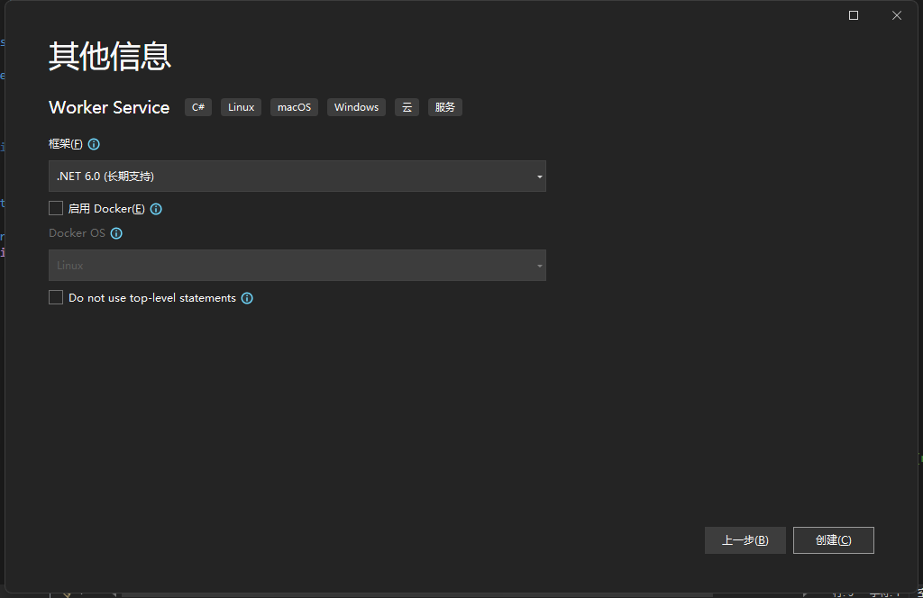The image size is (923, 598).
Task: Click info icon beside top-level statements option
Action: click(x=247, y=298)
